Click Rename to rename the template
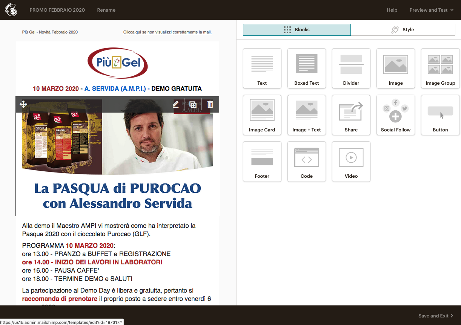 point(106,10)
